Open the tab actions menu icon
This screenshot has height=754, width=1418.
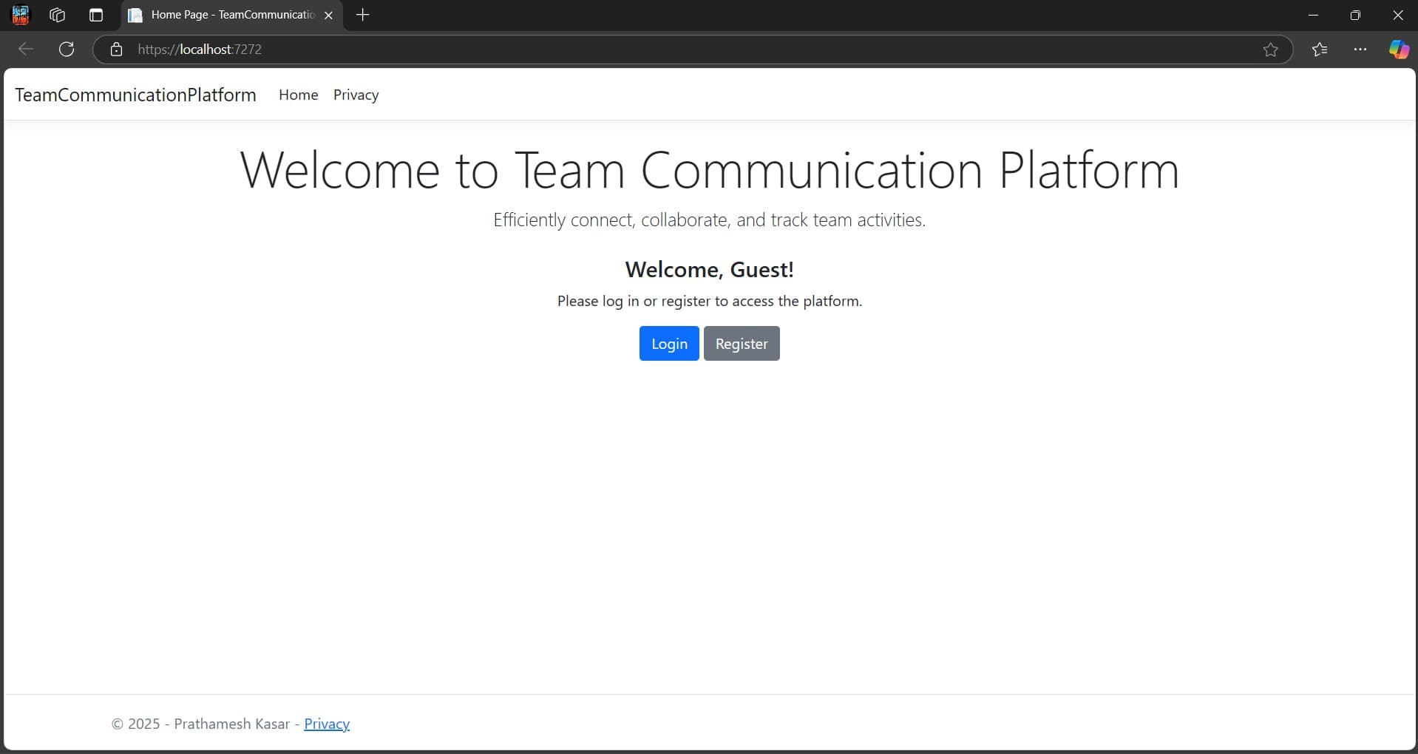pos(95,15)
